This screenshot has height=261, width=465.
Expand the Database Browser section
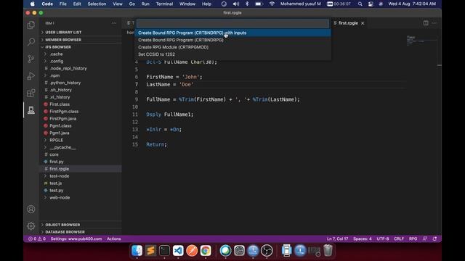point(81,232)
